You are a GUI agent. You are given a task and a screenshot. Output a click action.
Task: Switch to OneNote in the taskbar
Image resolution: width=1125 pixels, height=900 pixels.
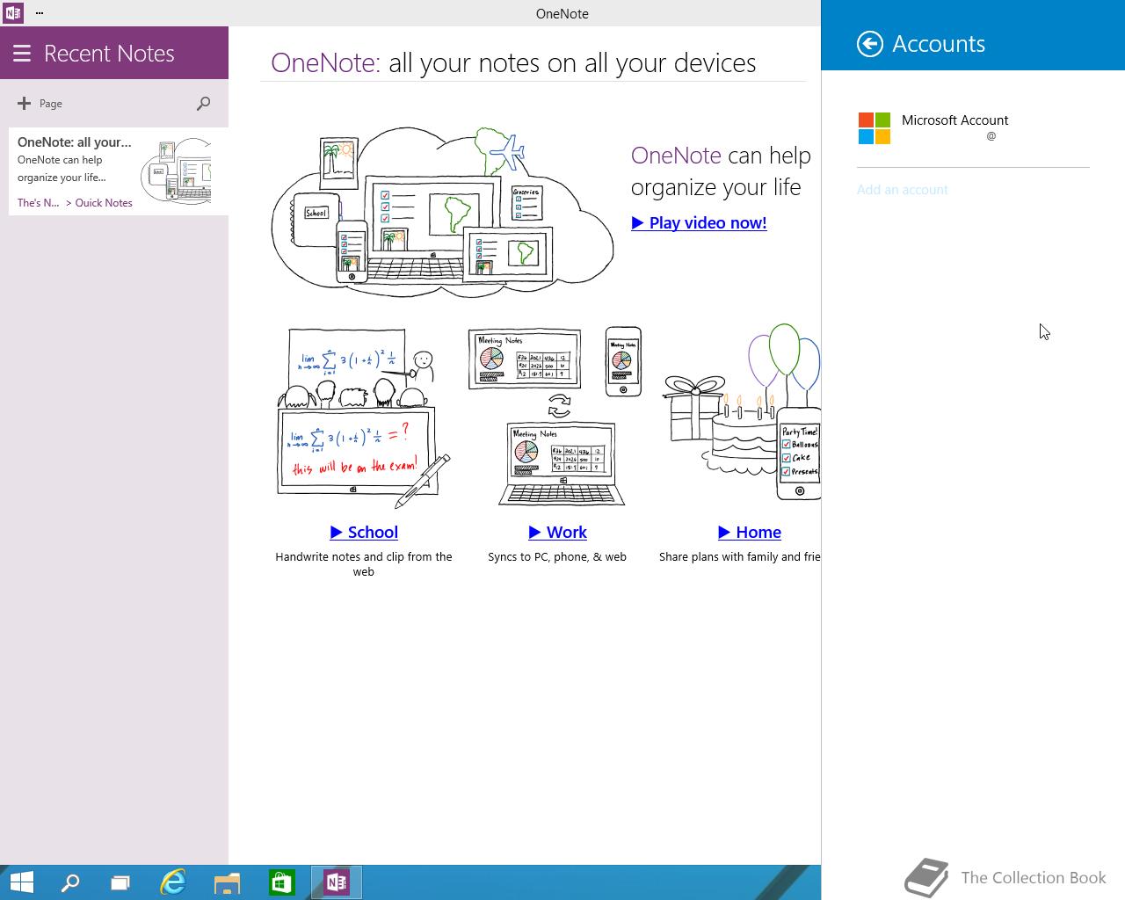(x=337, y=882)
